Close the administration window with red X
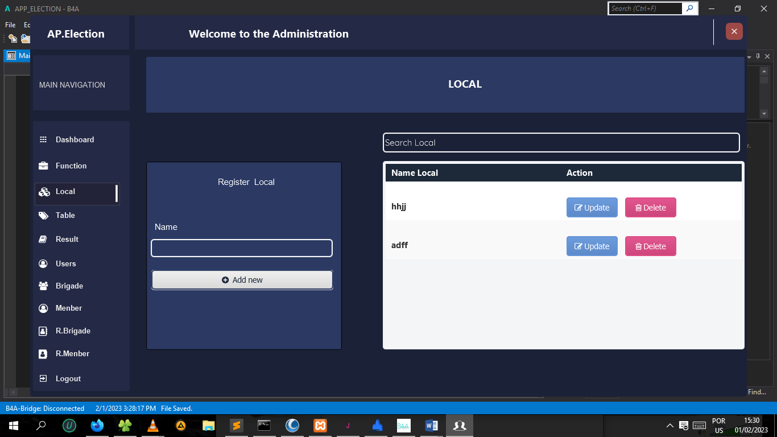 [x=734, y=31]
